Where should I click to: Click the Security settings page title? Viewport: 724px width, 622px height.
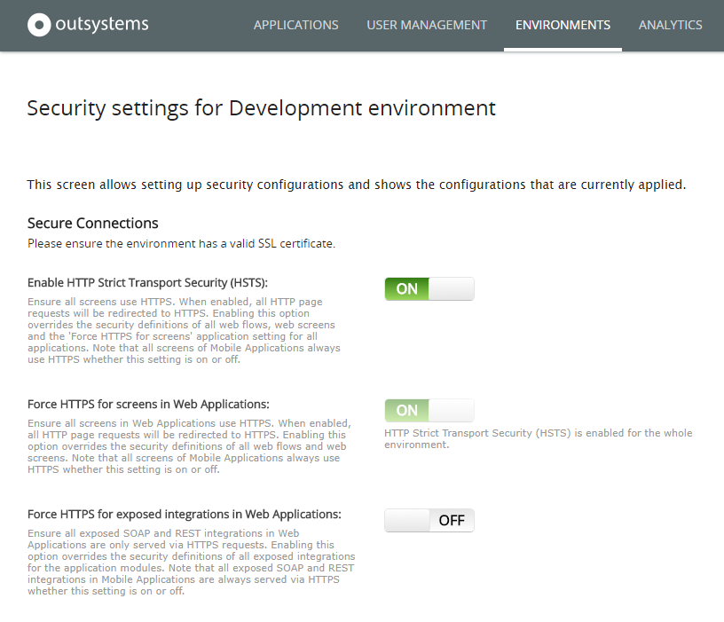pos(261,107)
